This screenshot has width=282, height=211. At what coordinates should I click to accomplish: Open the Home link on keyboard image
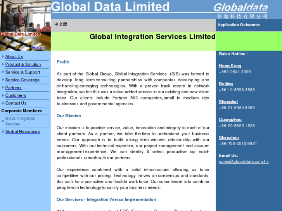coord(38,48)
